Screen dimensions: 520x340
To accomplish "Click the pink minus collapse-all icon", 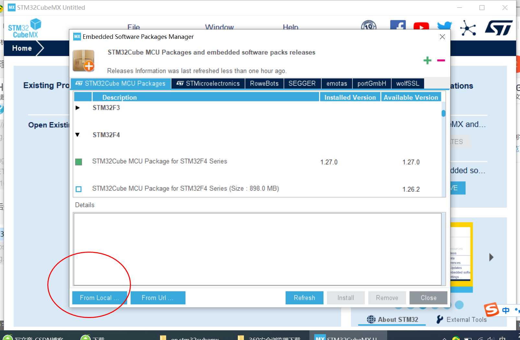I will (x=441, y=61).
